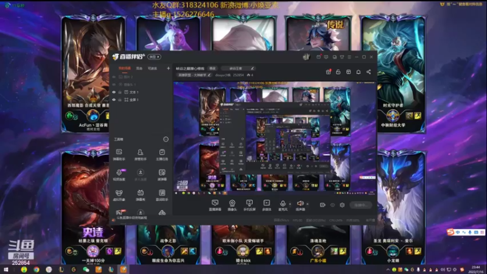Image resolution: width=487 pixels, height=274 pixels.
Task: Open the message icon with red badge in title bar
Action: tap(318, 57)
